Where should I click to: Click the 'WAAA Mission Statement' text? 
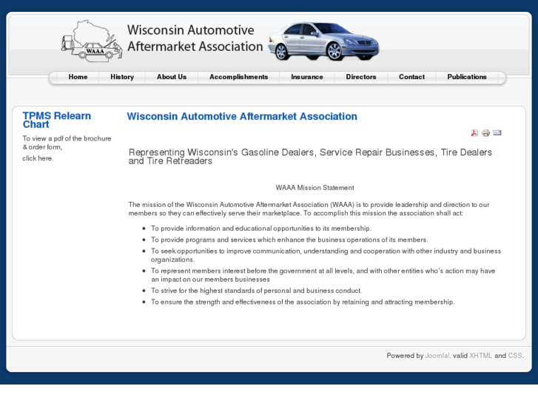pos(315,188)
